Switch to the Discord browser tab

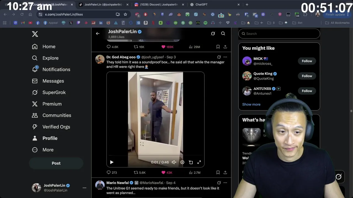point(159,4)
